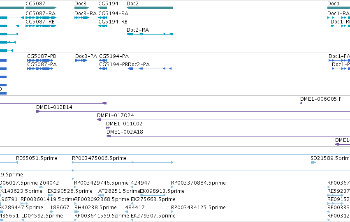
Task: Click the RH40238.5prime EST glyph
Action: 77,212
